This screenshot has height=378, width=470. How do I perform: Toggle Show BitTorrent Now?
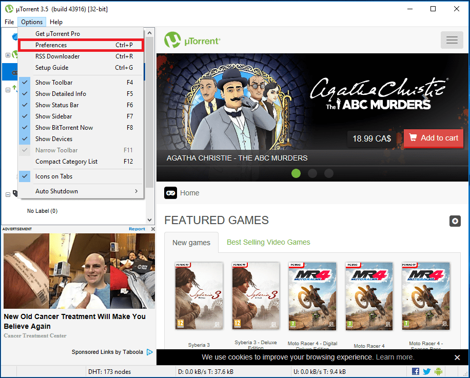click(x=81, y=128)
